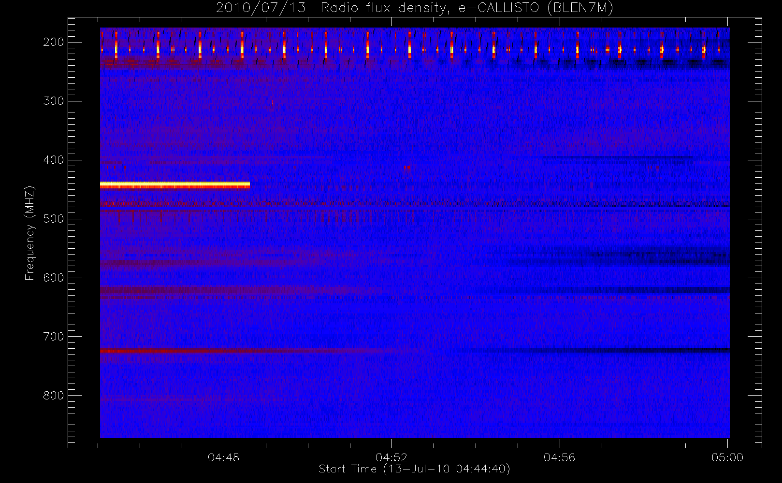This screenshot has width=782, height=483.
Task: Click the 05:00 time axis label
Action: pos(727,457)
